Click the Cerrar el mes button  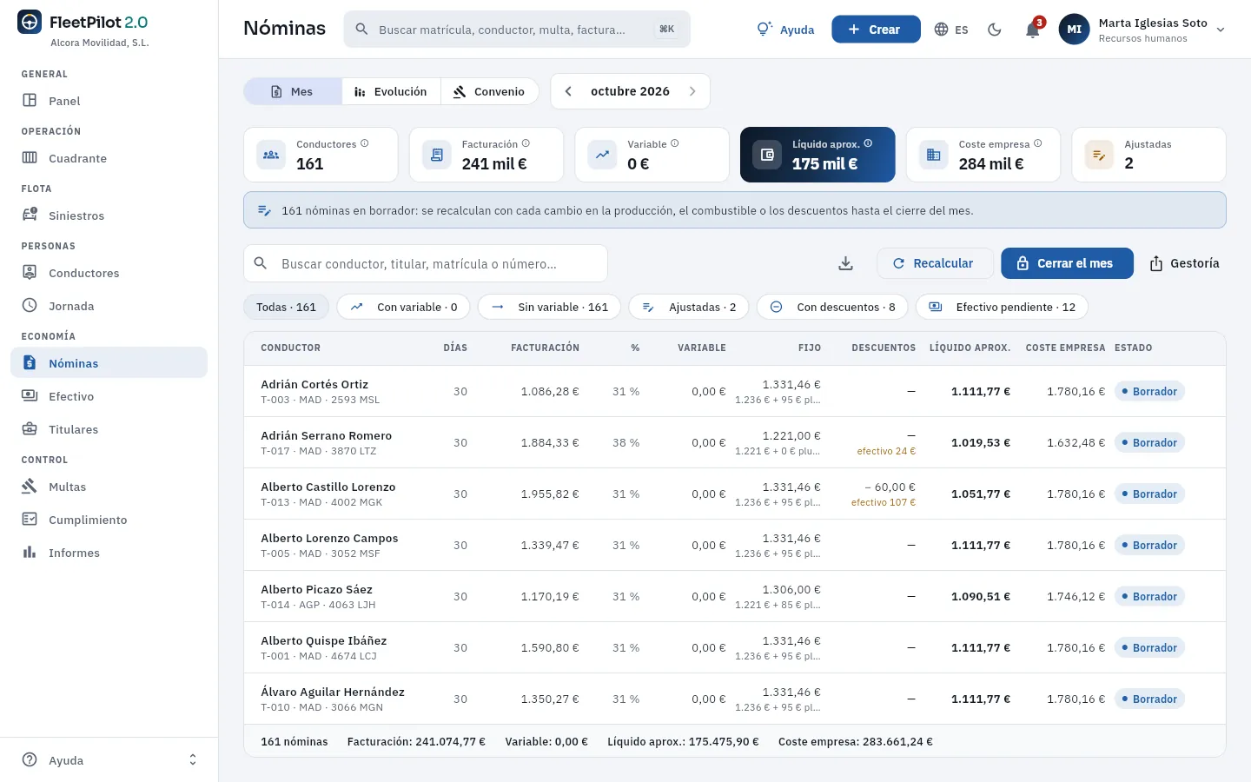point(1067,263)
